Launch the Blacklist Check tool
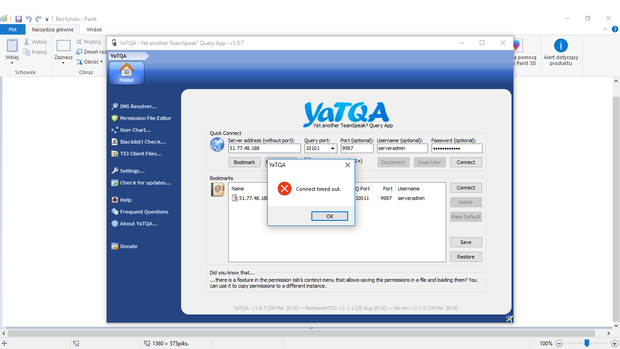This screenshot has height=349, width=620. pos(143,142)
